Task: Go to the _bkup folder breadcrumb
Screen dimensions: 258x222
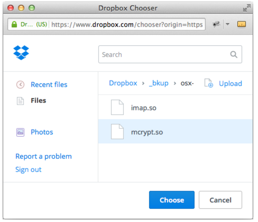Action: (159, 83)
